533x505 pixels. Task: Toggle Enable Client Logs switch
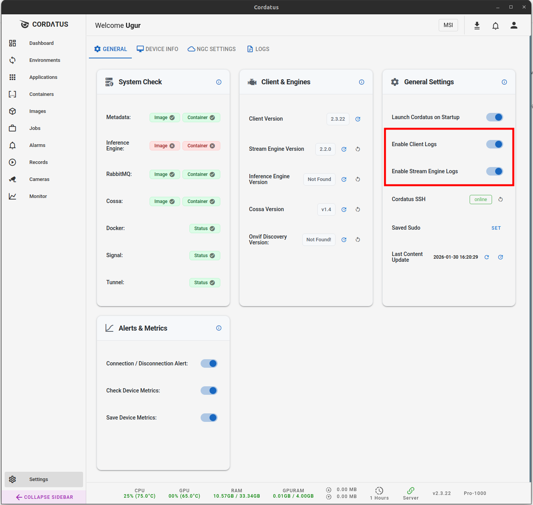coord(494,144)
